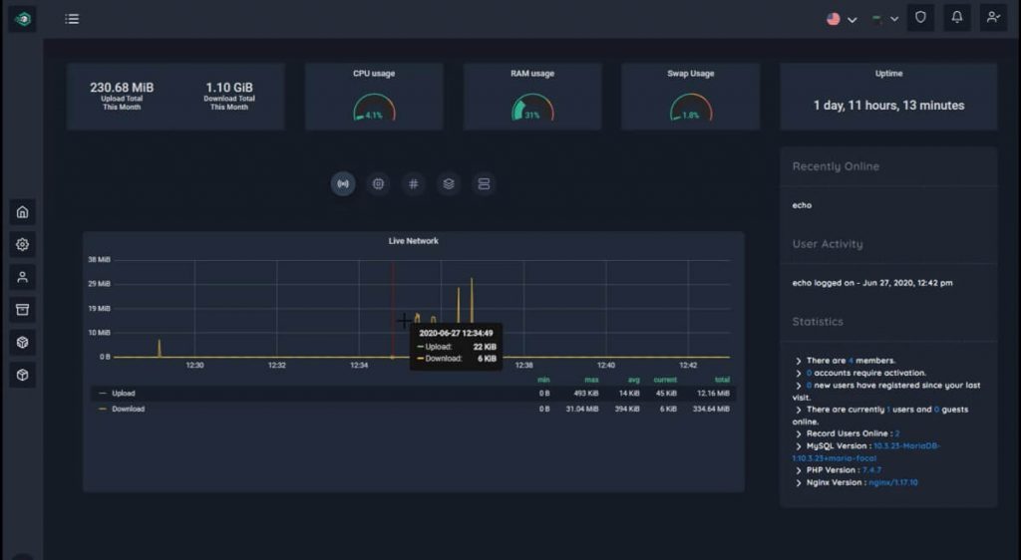Open the nginx/1.17.10 version link
1021x560 pixels.
tap(893, 482)
